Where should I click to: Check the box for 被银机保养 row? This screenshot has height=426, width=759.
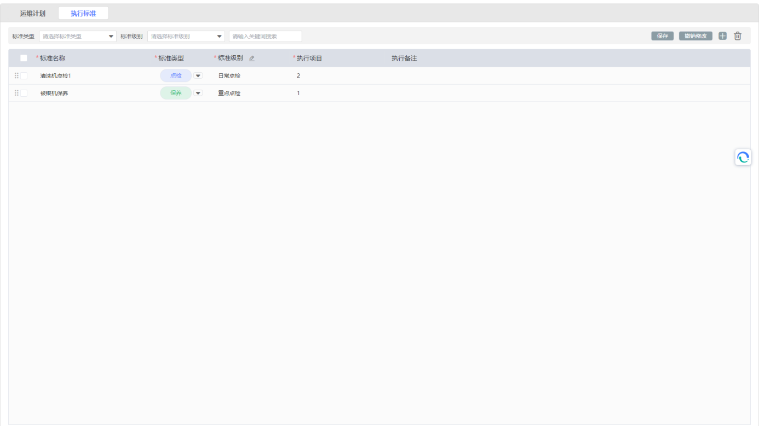click(24, 94)
